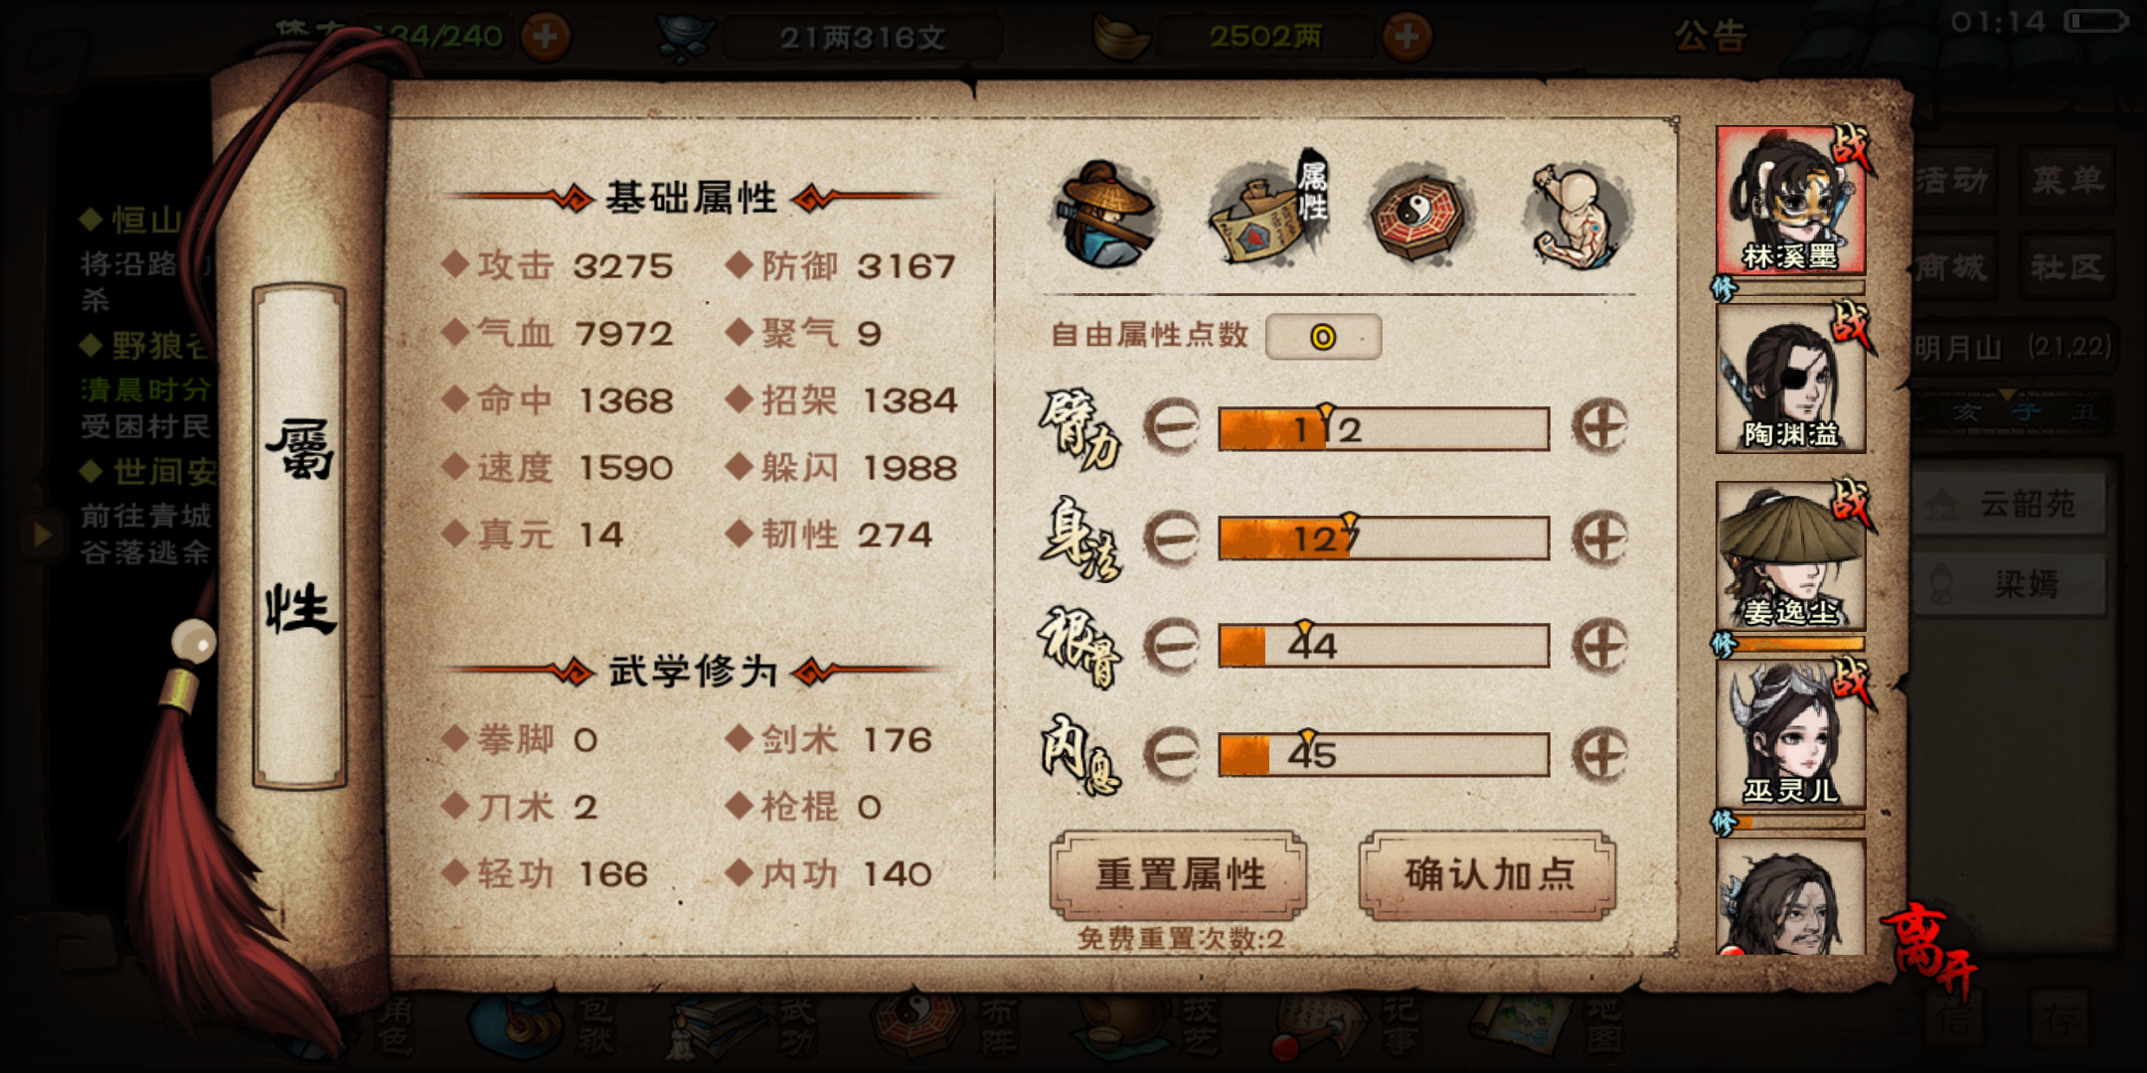Screen dimensions: 2147x1073
Task: Add gold with the plus beside 2502两
Action: [1406, 38]
